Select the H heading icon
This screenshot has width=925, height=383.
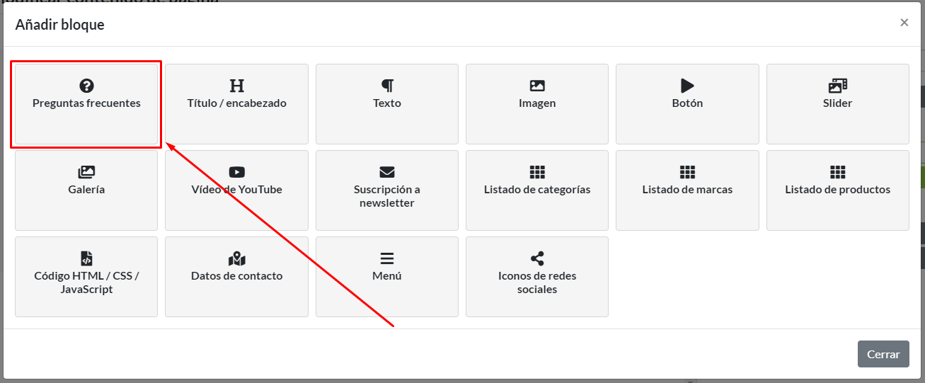[x=237, y=86]
